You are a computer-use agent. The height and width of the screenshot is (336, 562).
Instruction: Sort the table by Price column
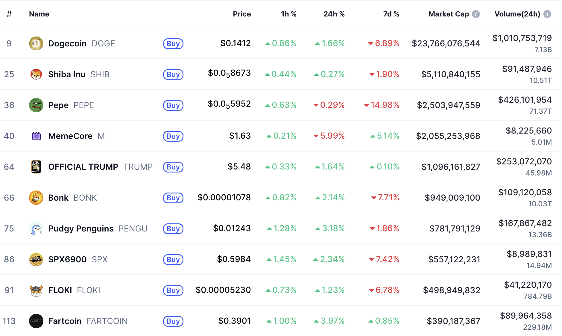242,14
